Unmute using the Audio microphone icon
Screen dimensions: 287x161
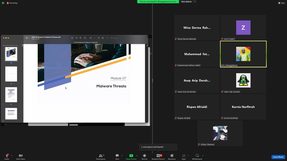click(x=7, y=156)
